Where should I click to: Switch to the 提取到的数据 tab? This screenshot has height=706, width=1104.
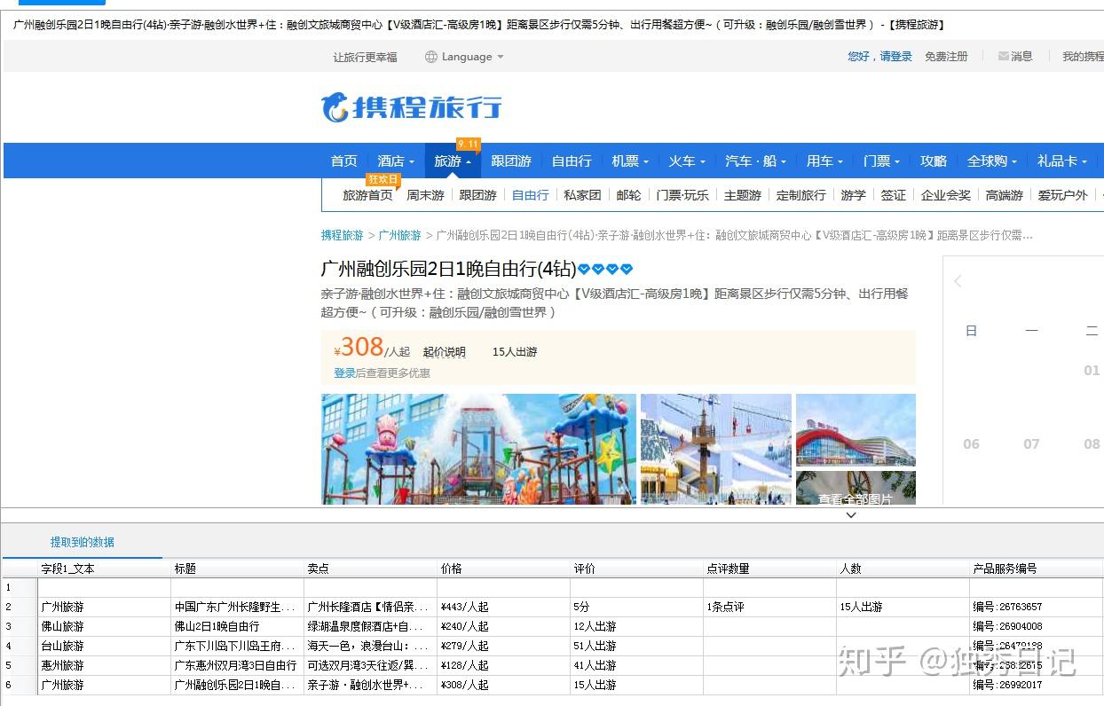[82, 542]
